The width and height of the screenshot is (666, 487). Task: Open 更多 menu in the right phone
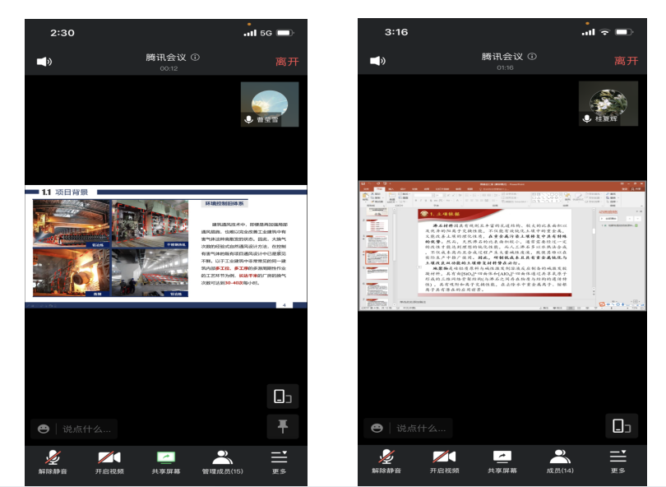(617, 461)
